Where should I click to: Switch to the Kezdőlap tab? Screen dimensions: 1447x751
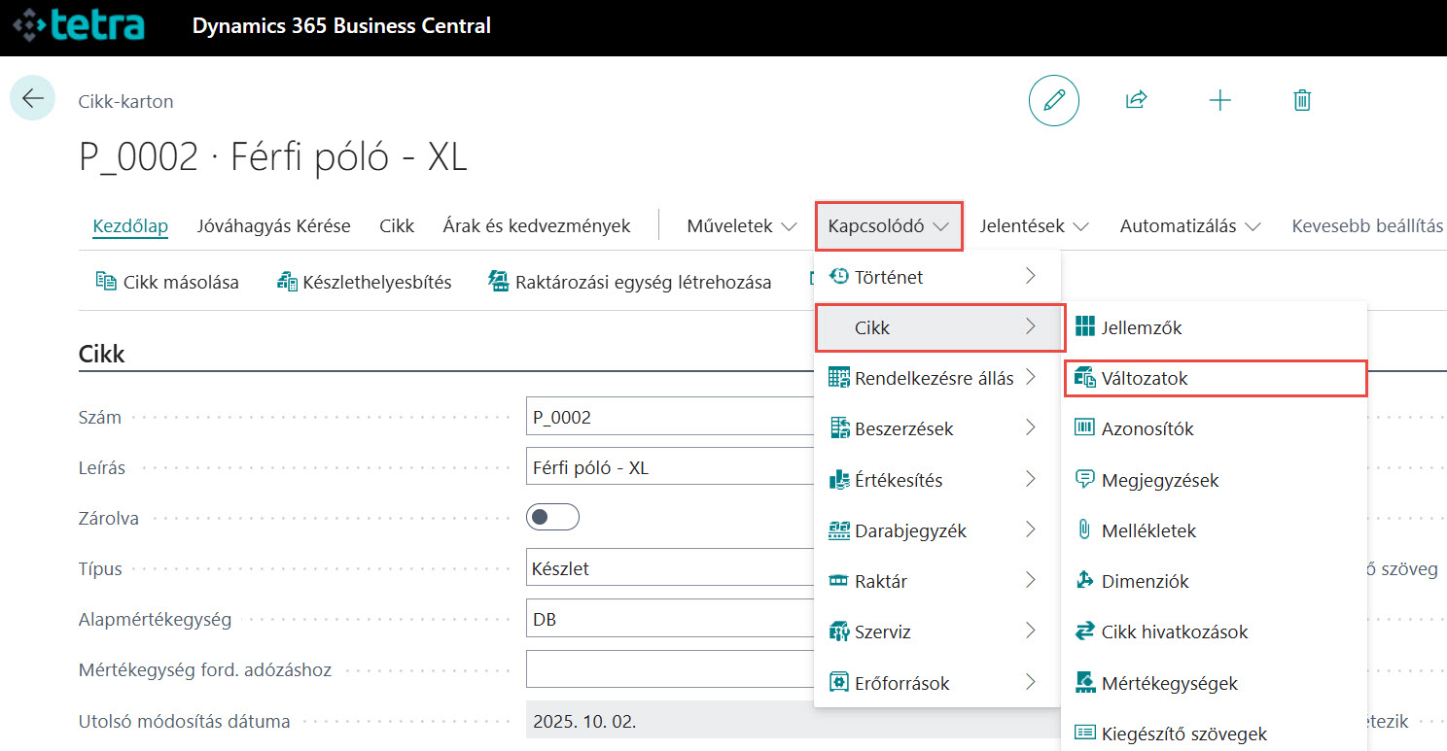(130, 226)
